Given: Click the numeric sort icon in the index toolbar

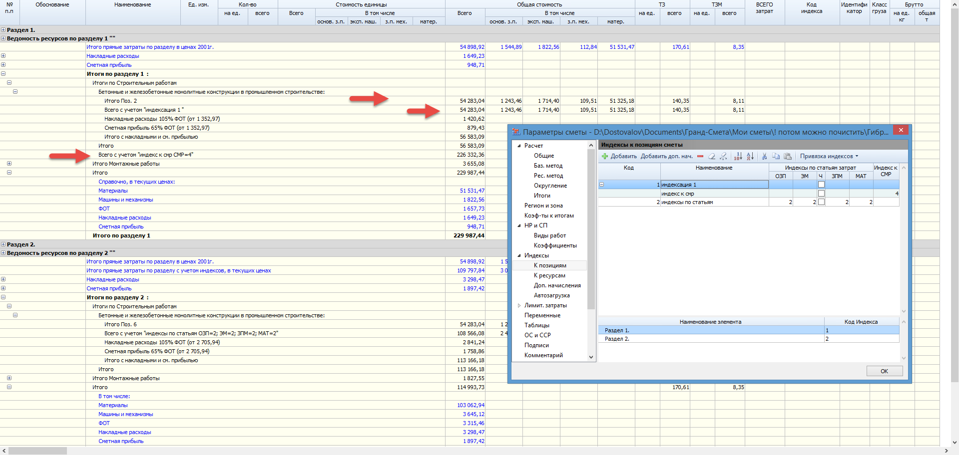Looking at the screenshot, I should [738, 156].
